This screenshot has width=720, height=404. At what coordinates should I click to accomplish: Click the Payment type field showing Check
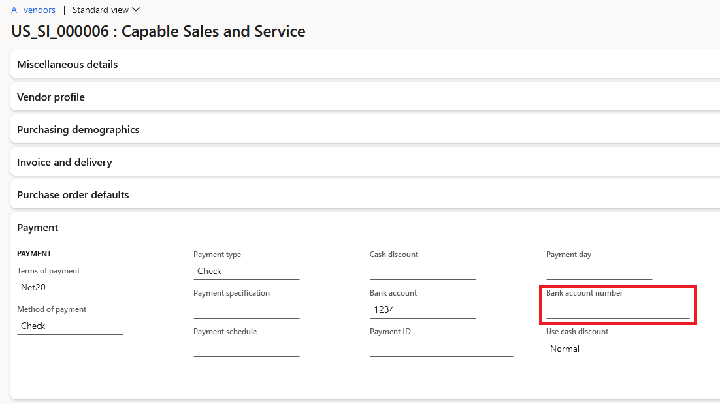246,271
